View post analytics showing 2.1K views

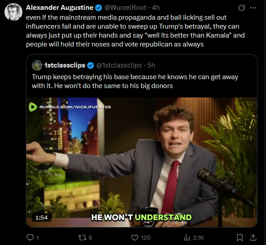tap(194, 237)
